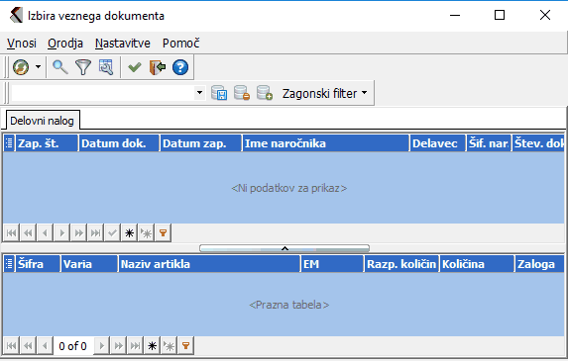Click the save filter database icon
568x361 pixels.
pyautogui.click(x=219, y=93)
